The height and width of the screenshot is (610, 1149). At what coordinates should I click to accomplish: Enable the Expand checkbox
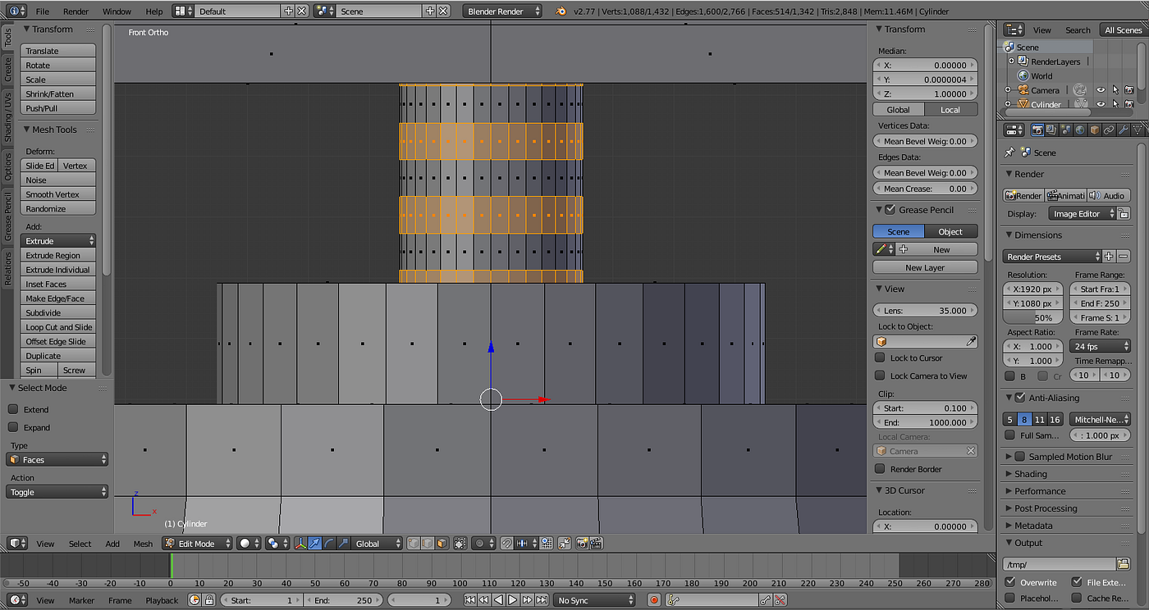[13, 427]
